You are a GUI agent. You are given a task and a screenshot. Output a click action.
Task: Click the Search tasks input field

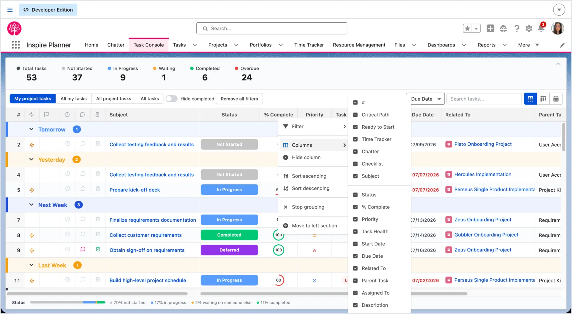pos(484,99)
